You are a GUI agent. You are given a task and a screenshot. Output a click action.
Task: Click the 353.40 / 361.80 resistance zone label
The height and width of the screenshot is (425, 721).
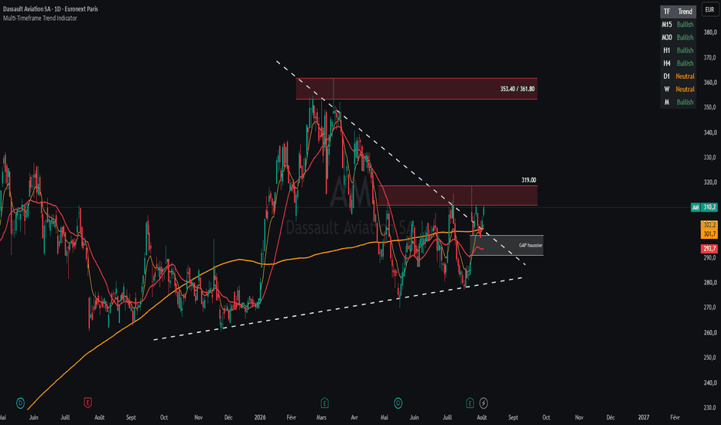518,89
